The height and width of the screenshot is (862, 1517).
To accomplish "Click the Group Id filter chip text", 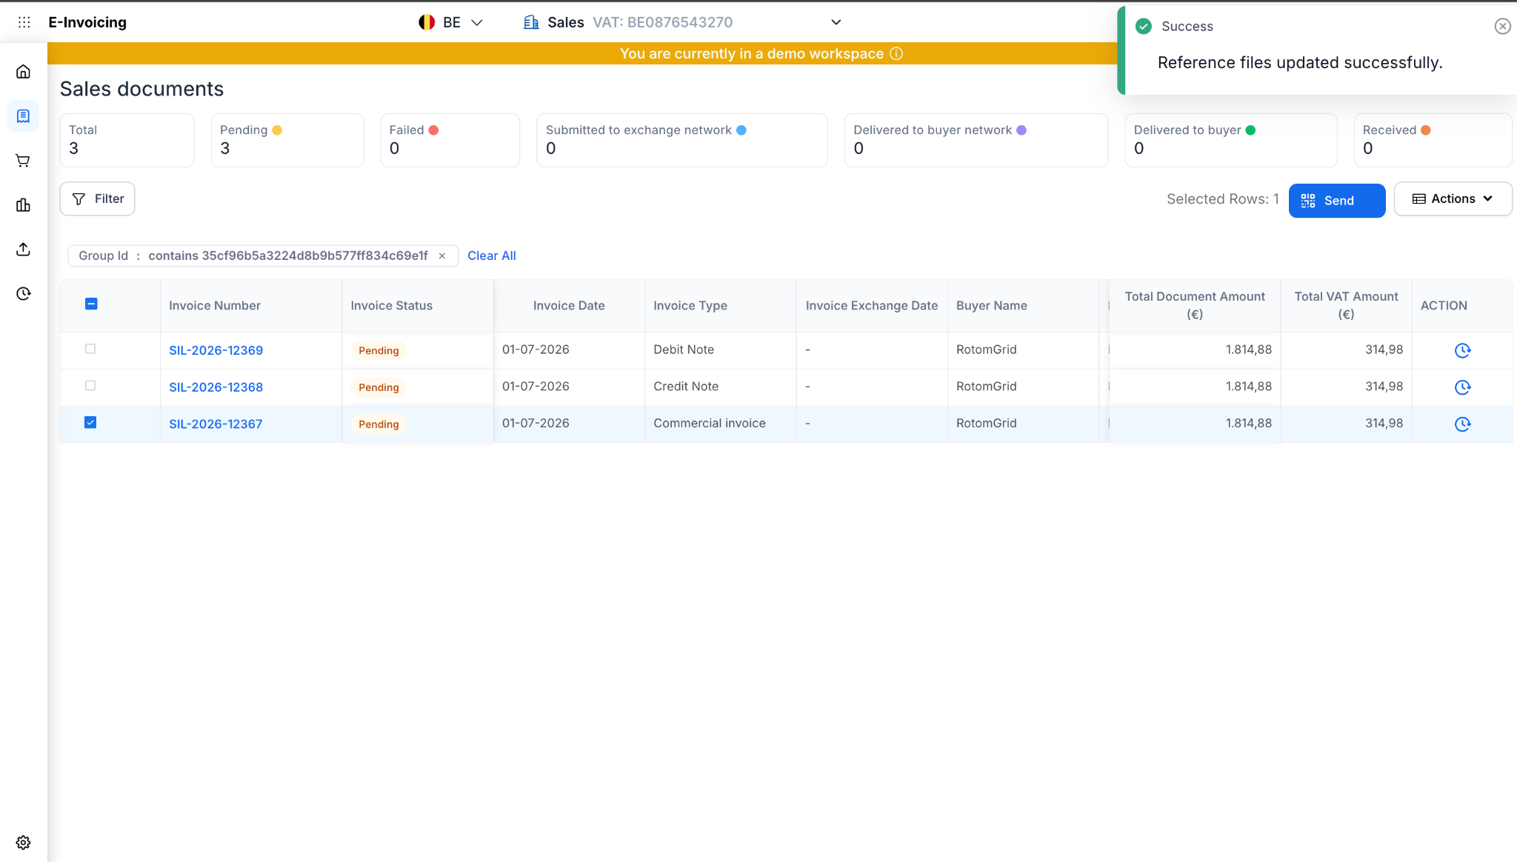I will coord(253,255).
